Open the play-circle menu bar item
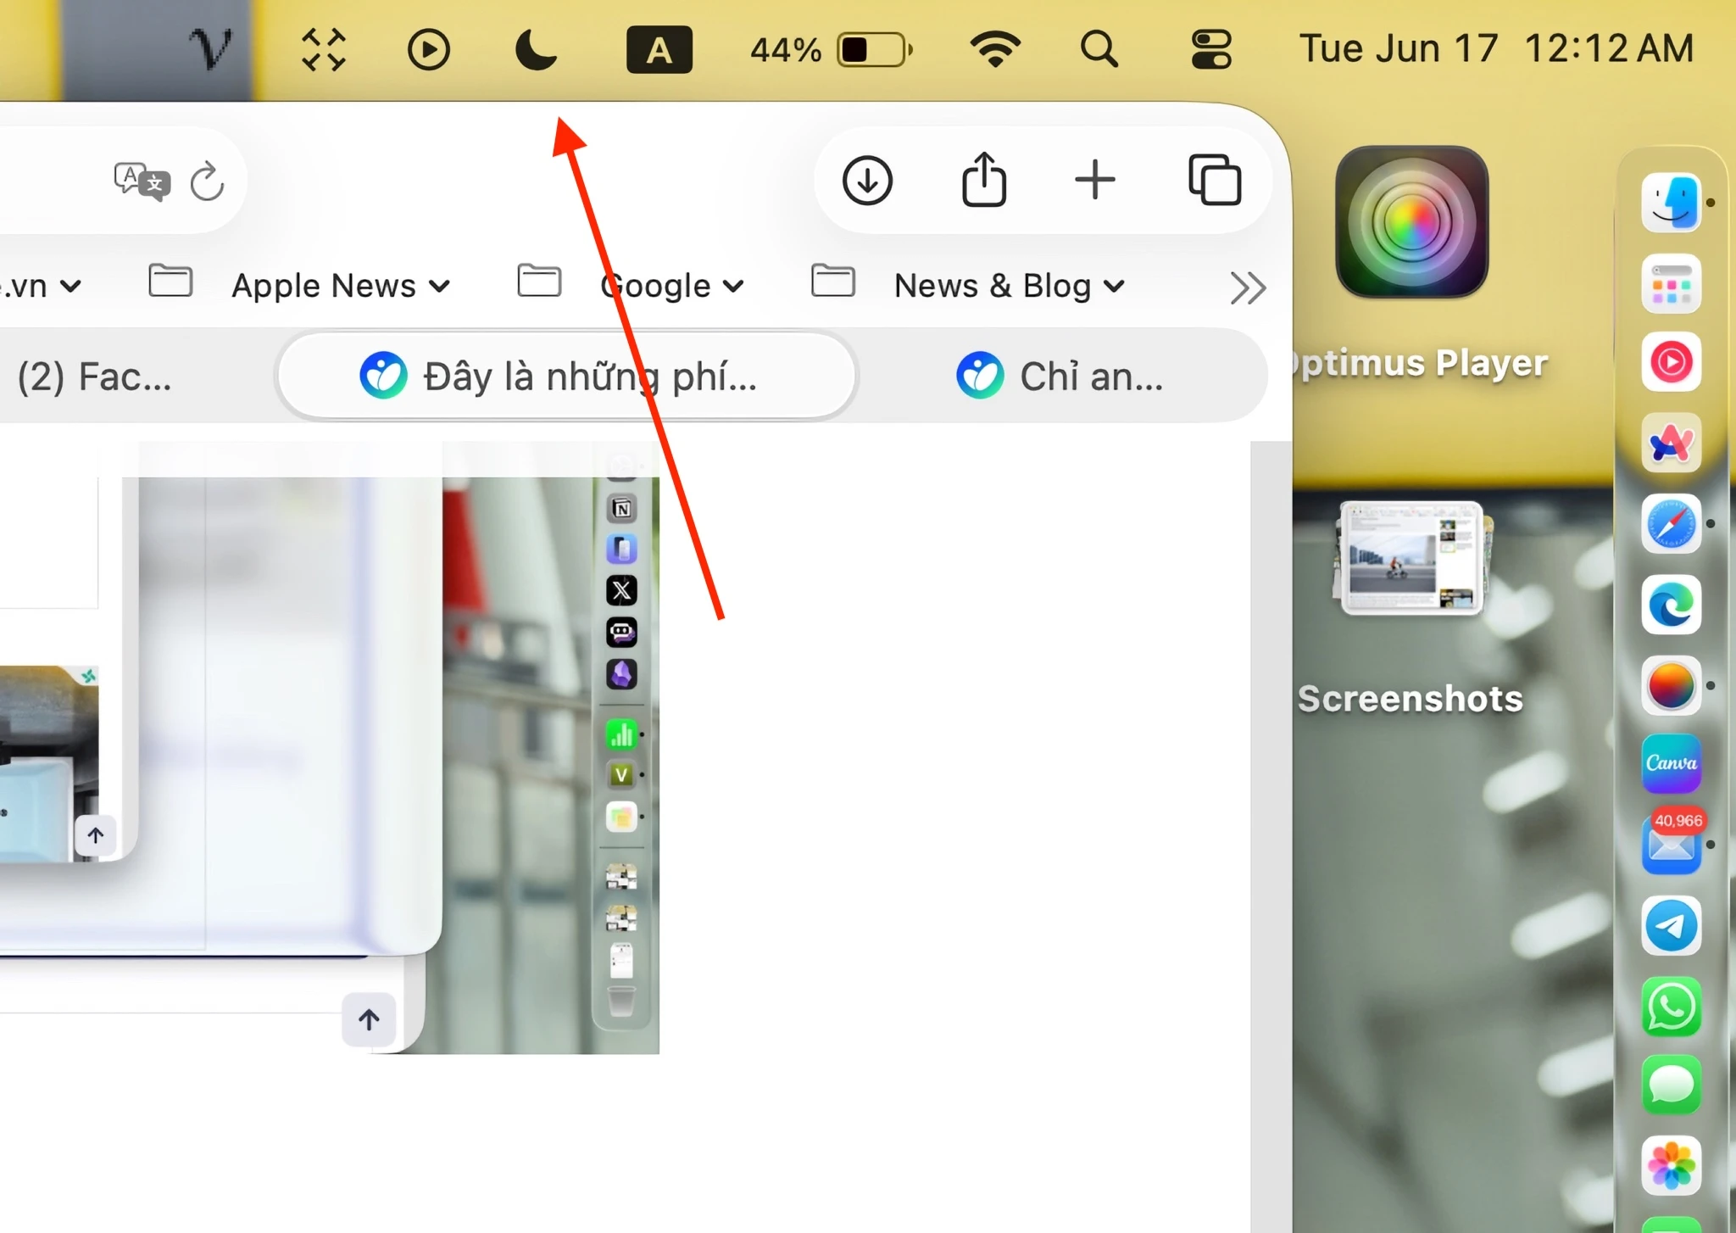The width and height of the screenshot is (1736, 1233). (428, 49)
